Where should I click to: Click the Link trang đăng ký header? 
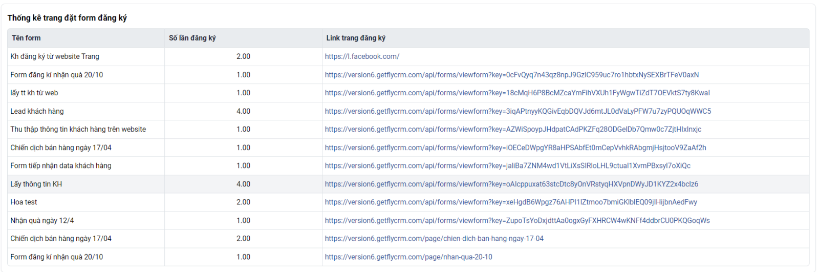356,38
